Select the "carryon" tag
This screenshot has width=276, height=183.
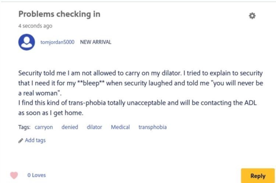44,127
